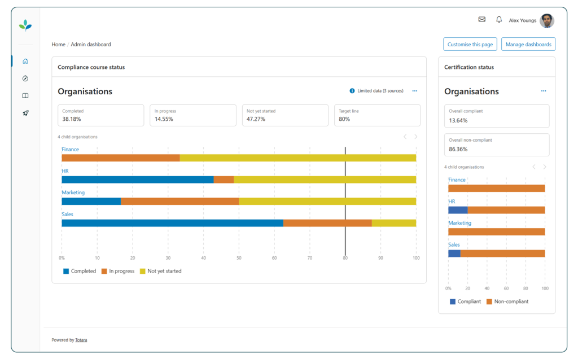Viewport: 578px width, 359px height.
Task: Click the Overall compliant 13.64% card
Action: [x=497, y=116]
